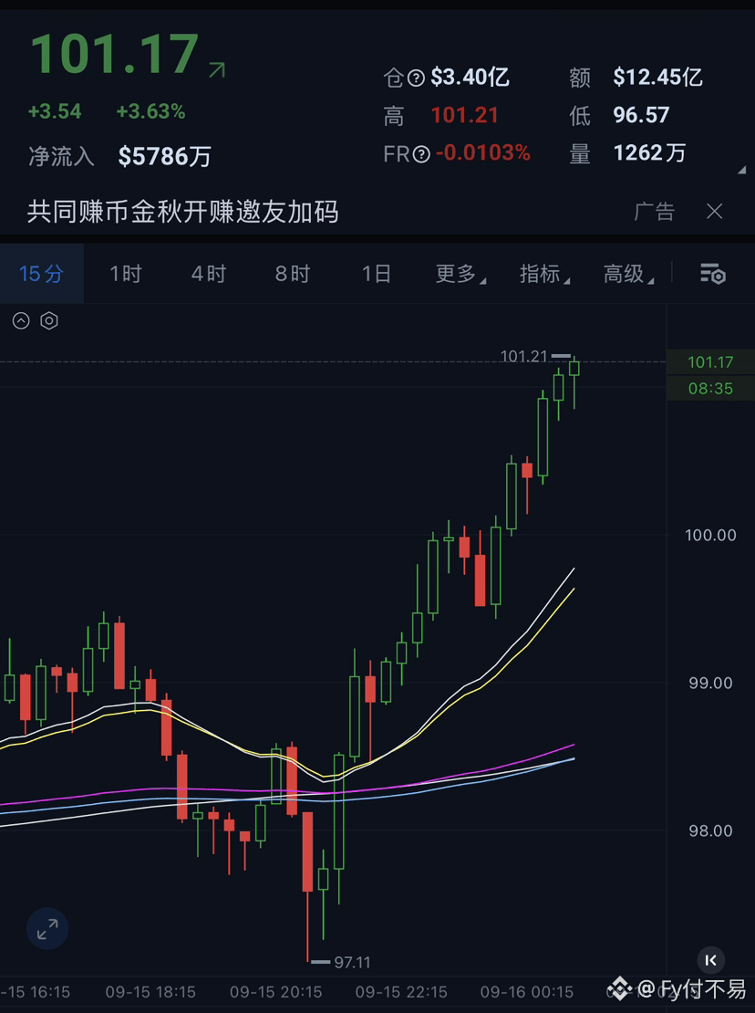The image size is (755, 1013).
Task: Expand chart to fullscreen with the arrows button
Action: pyautogui.click(x=47, y=929)
